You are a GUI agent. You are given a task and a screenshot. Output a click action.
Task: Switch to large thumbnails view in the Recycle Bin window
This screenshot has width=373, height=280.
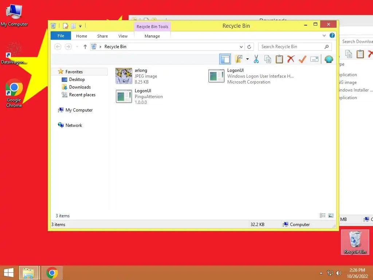tap(331, 215)
